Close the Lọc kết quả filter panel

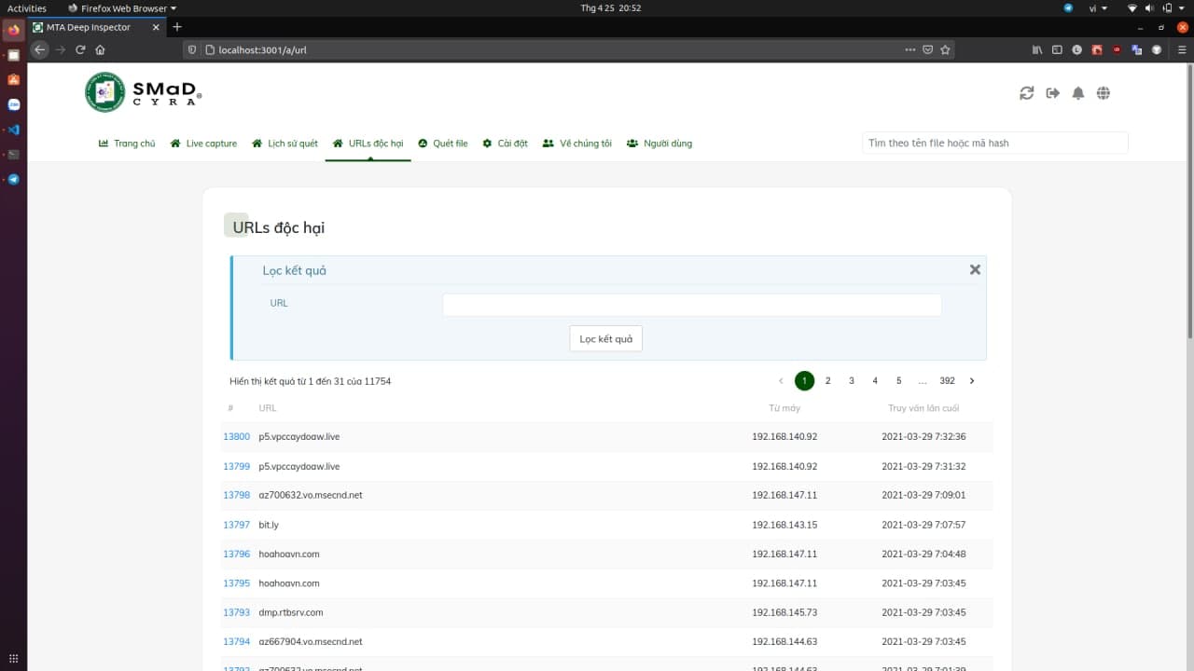[x=975, y=269]
